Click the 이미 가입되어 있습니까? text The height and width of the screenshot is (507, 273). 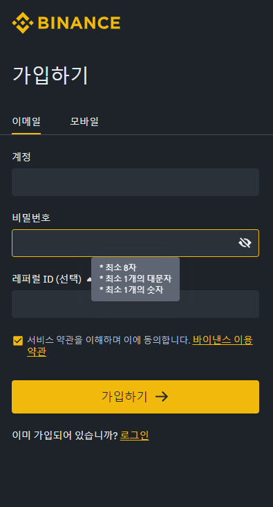65,435
